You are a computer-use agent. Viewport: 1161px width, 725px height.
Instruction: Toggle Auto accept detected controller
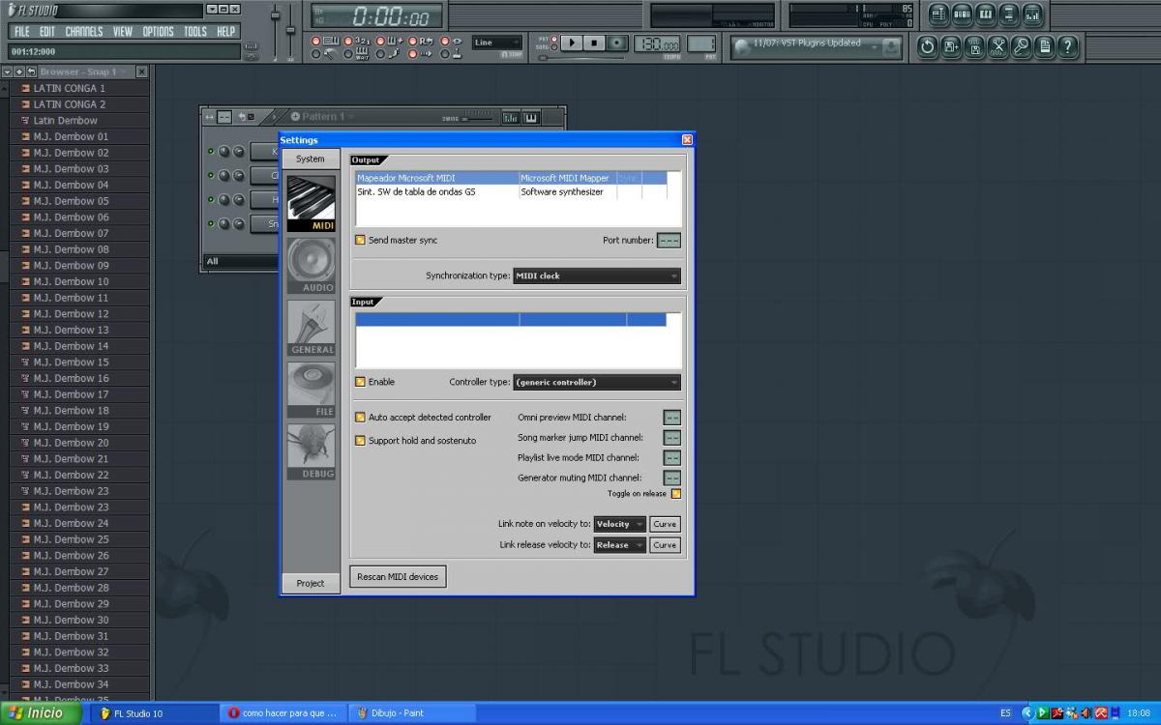(x=360, y=418)
